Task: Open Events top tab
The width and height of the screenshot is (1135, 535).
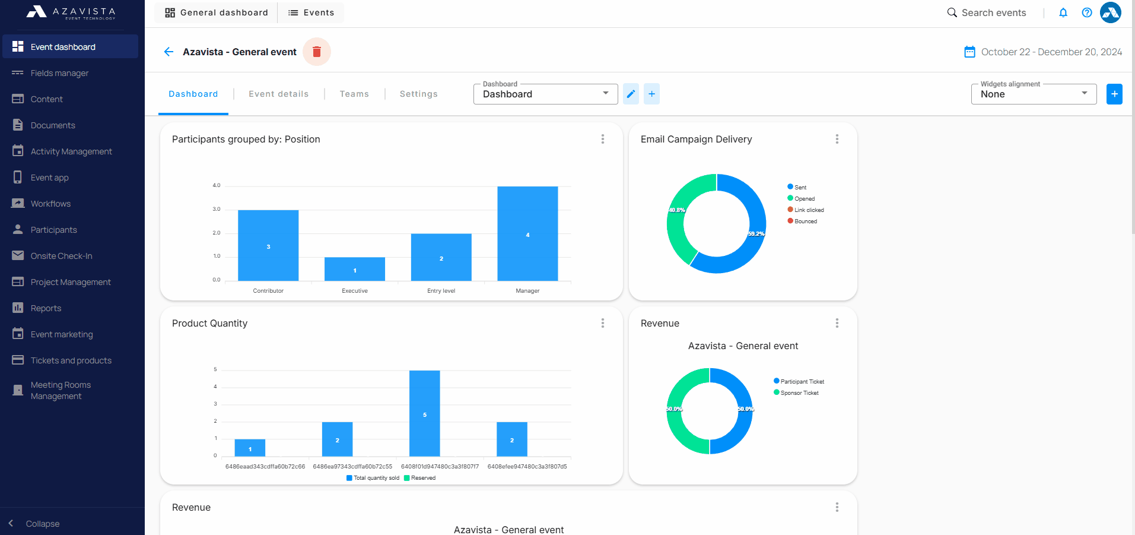Action: click(311, 12)
